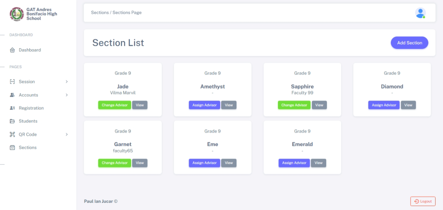The height and width of the screenshot is (210, 443).
Task: Click the Students folder icon
Action: point(12,121)
